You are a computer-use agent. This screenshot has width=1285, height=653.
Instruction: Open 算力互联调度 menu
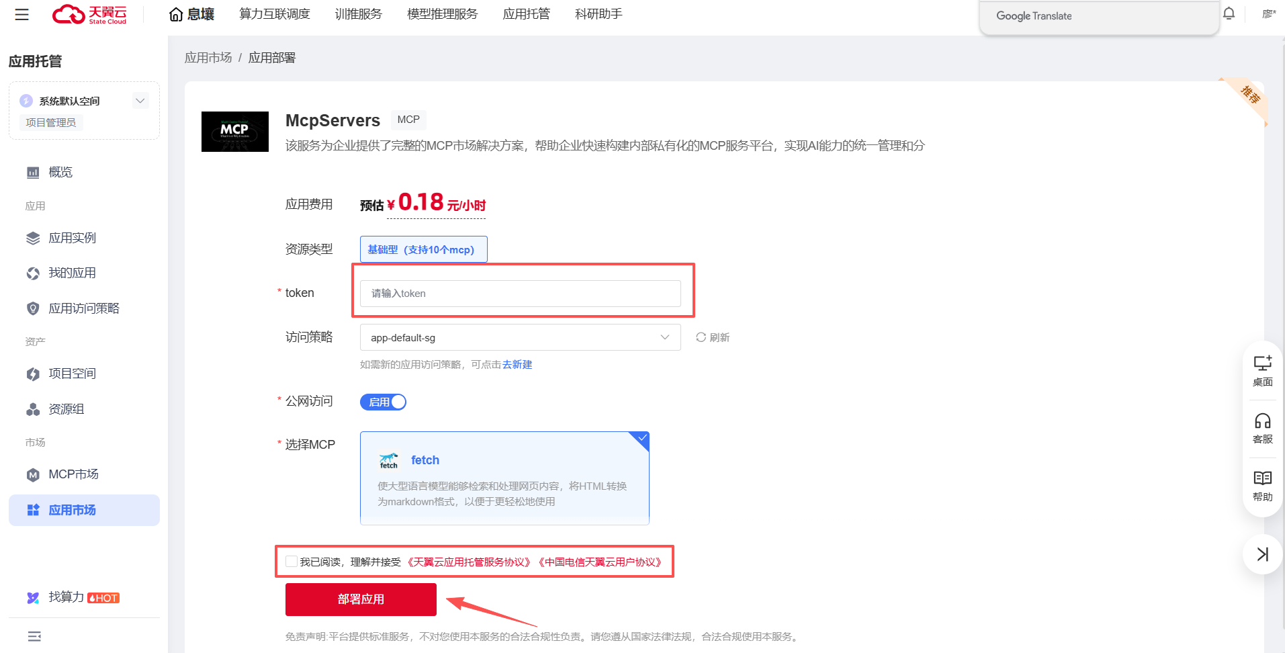click(275, 14)
